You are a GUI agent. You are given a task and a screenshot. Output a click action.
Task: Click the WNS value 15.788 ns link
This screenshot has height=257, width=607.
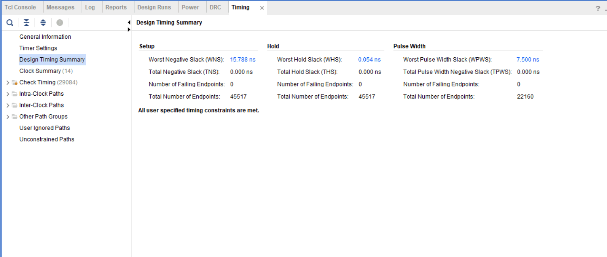pyautogui.click(x=243, y=60)
